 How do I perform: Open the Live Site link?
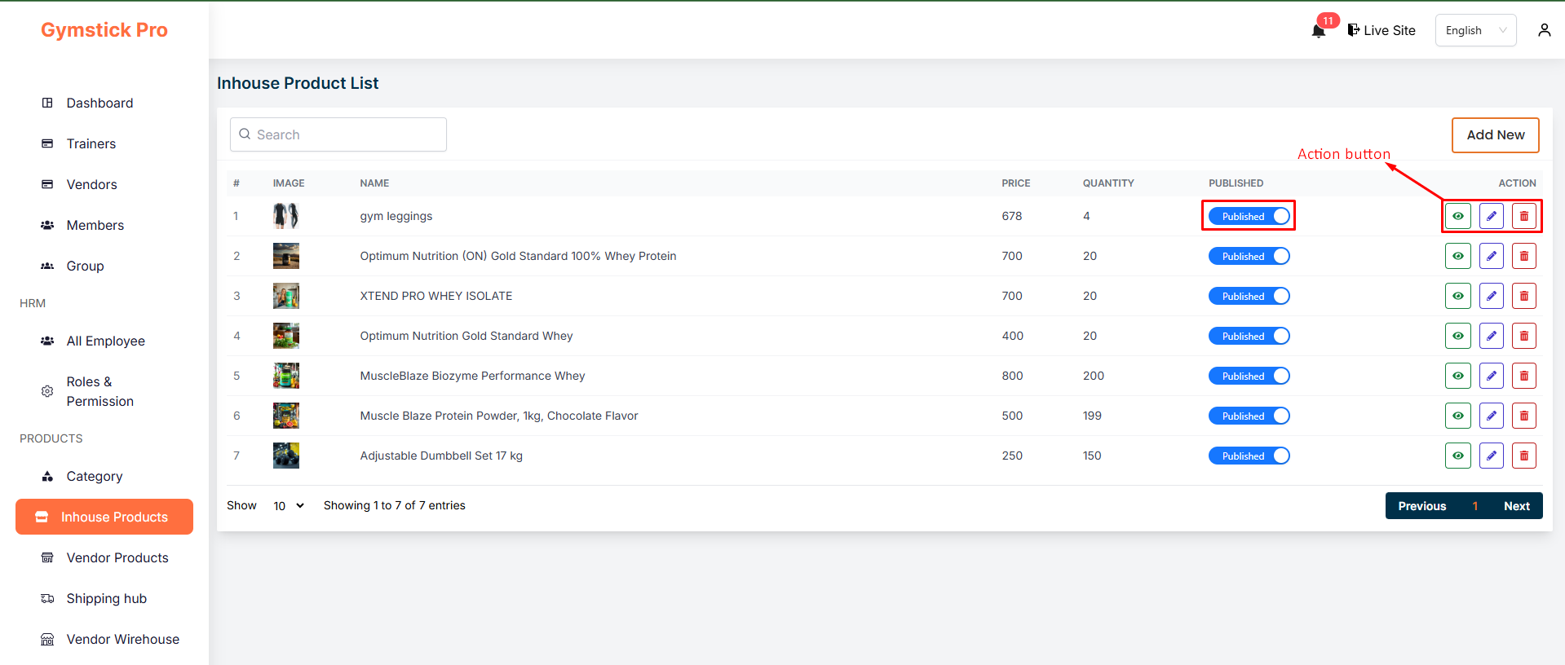(x=1382, y=30)
